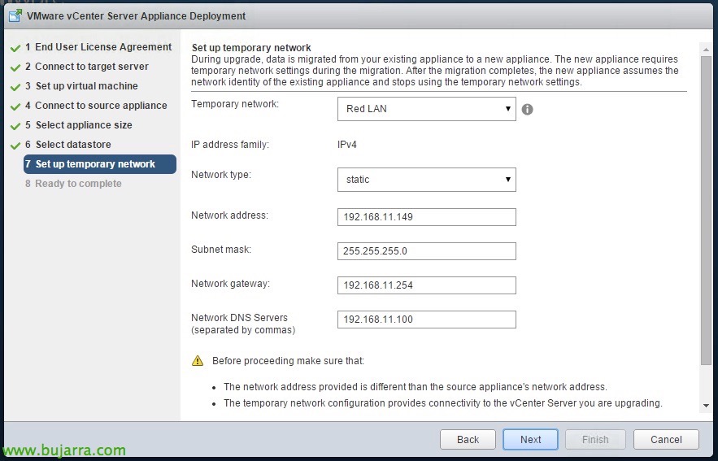The image size is (718, 461).
Task: Click the Subnet mask input field
Action: (x=426, y=251)
